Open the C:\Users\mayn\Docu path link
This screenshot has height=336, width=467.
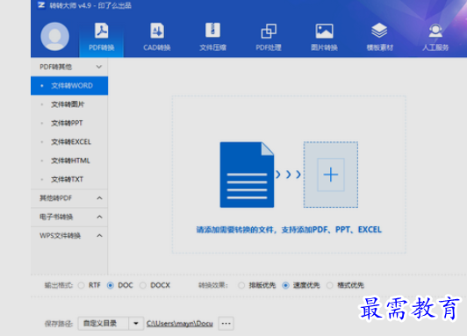(180, 324)
